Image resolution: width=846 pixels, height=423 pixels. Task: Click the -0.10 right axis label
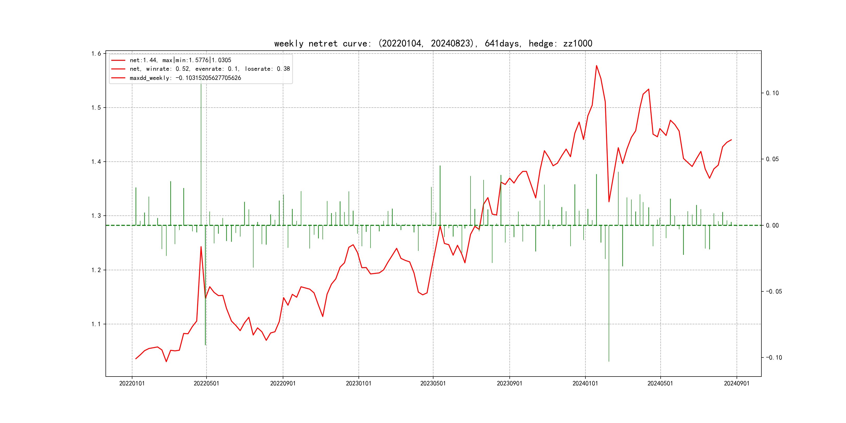(774, 358)
